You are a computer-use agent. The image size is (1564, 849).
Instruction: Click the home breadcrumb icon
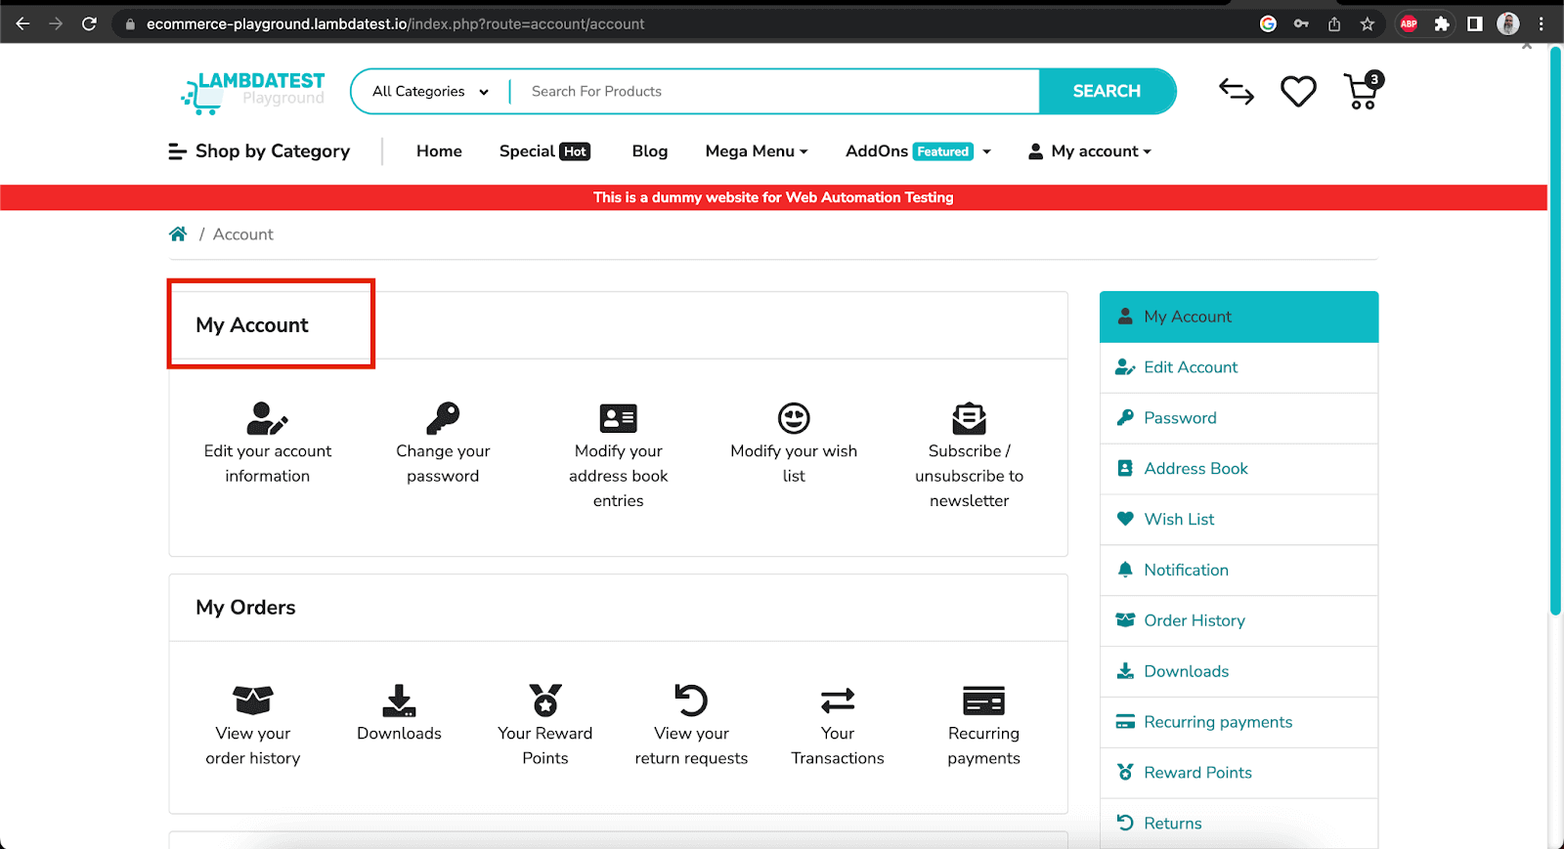pyautogui.click(x=178, y=234)
